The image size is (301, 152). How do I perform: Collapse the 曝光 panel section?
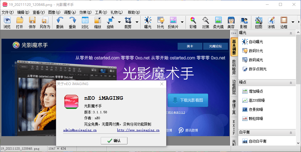291,33
